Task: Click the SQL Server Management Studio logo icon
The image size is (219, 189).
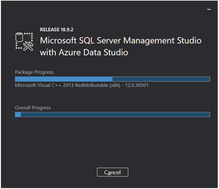Action: point(24,42)
